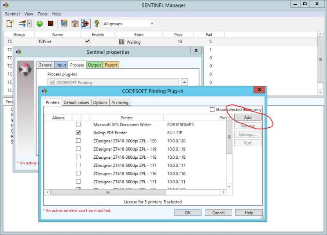Click printer list left scroll arrow

(x=47, y=192)
